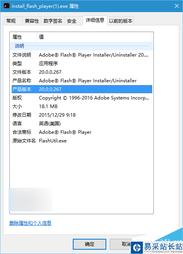Select the 修改日期 row
The image size is (183, 254).
click(x=82, y=115)
